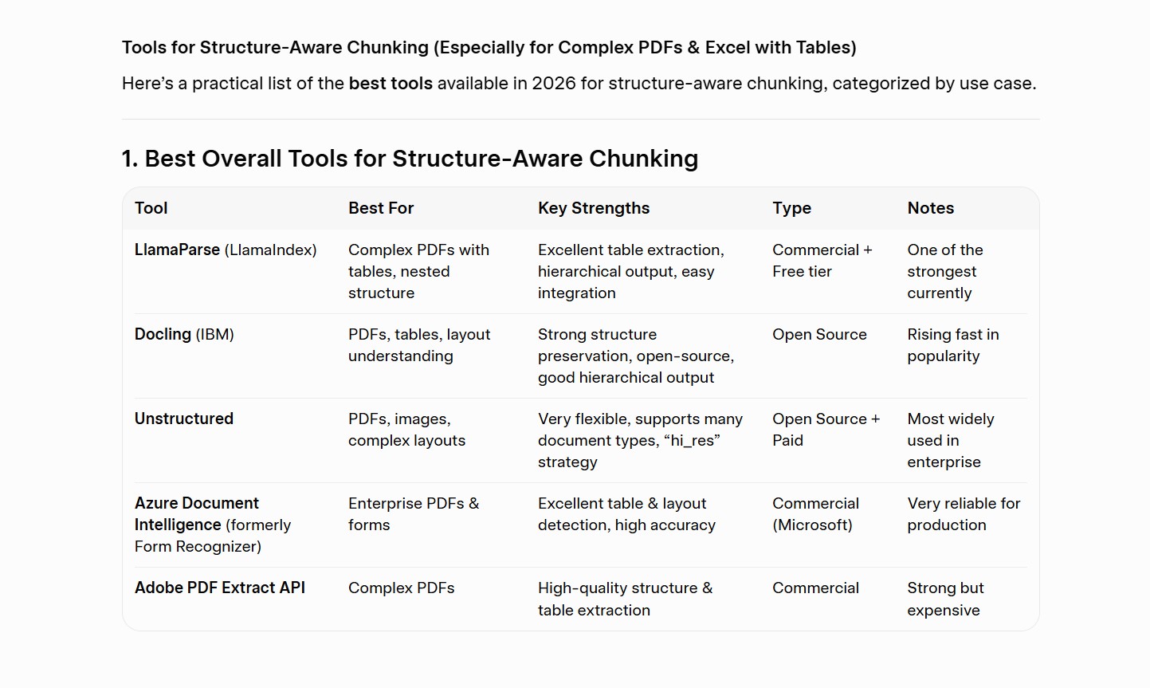Click the Commercial + Free tier cell
This screenshot has height=688, width=1150.
pos(822,261)
